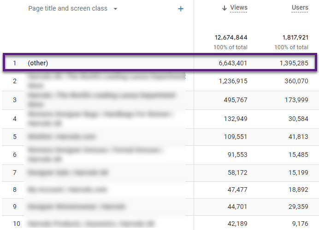Open the blurred page title in row 4

coord(99,118)
